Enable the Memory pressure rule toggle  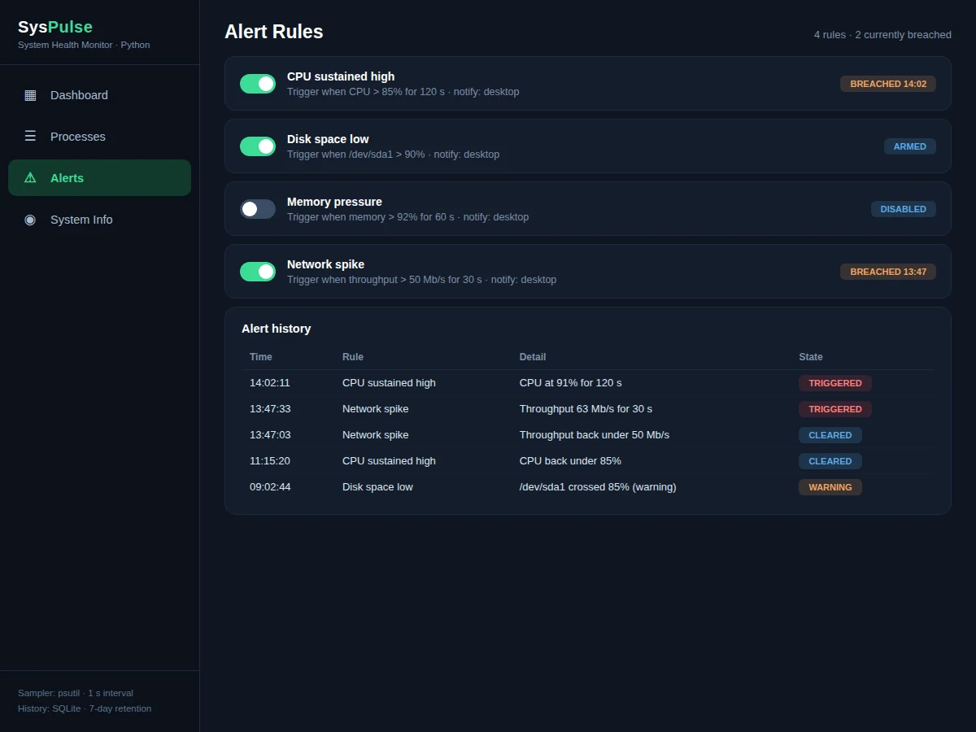(x=258, y=209)
